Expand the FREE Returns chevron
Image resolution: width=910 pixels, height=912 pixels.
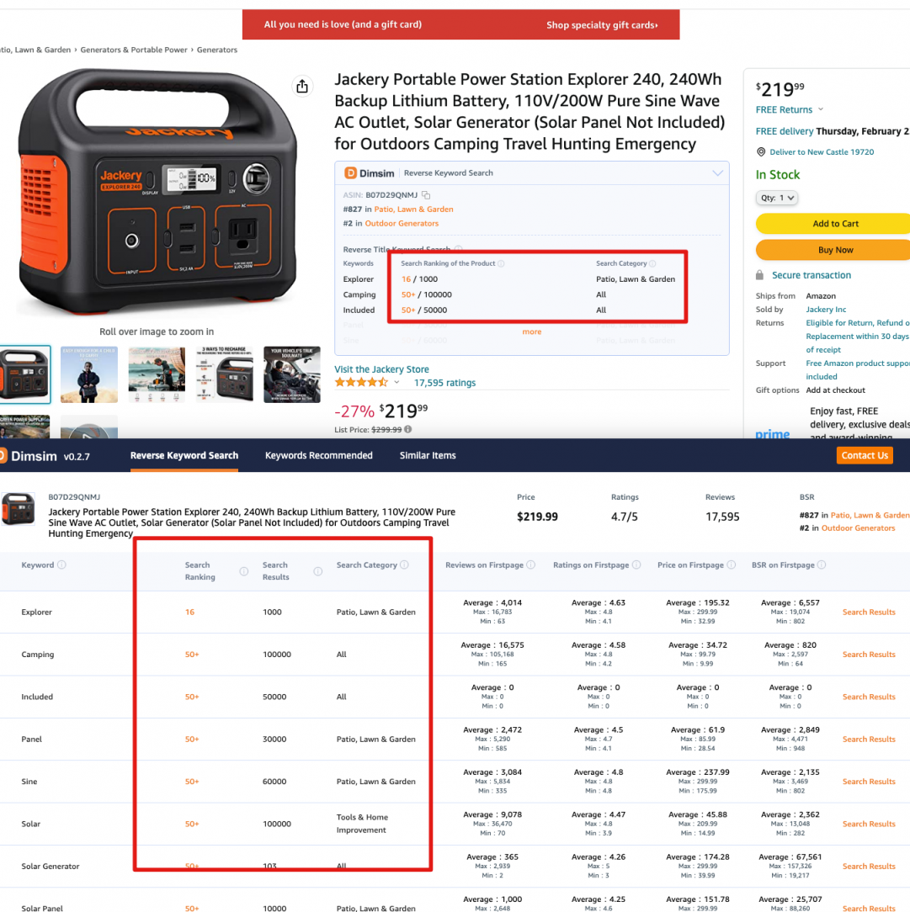click(x=821, y=109)
